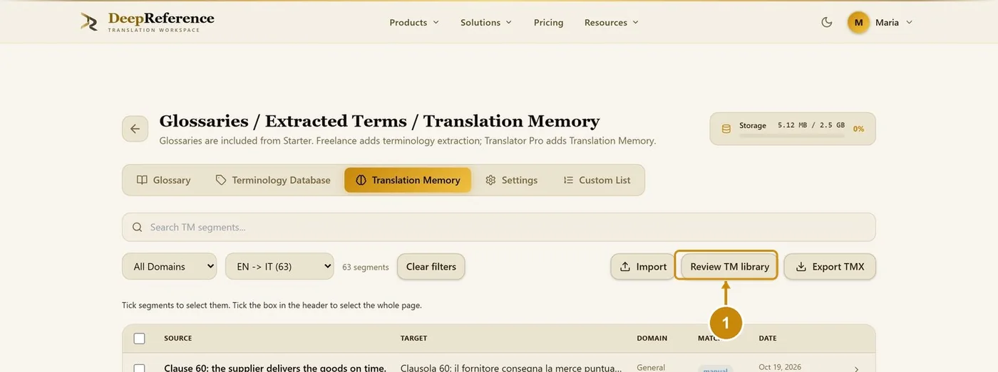The width and height of the screenshot is (998, 372).
Task: Open the All Domains dropdown
Action: (170, 267)
